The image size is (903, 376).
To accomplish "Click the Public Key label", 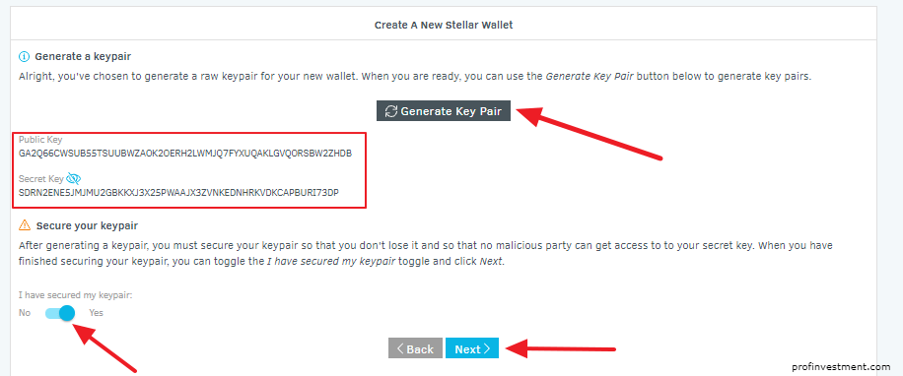I will [x=40, y=139].
